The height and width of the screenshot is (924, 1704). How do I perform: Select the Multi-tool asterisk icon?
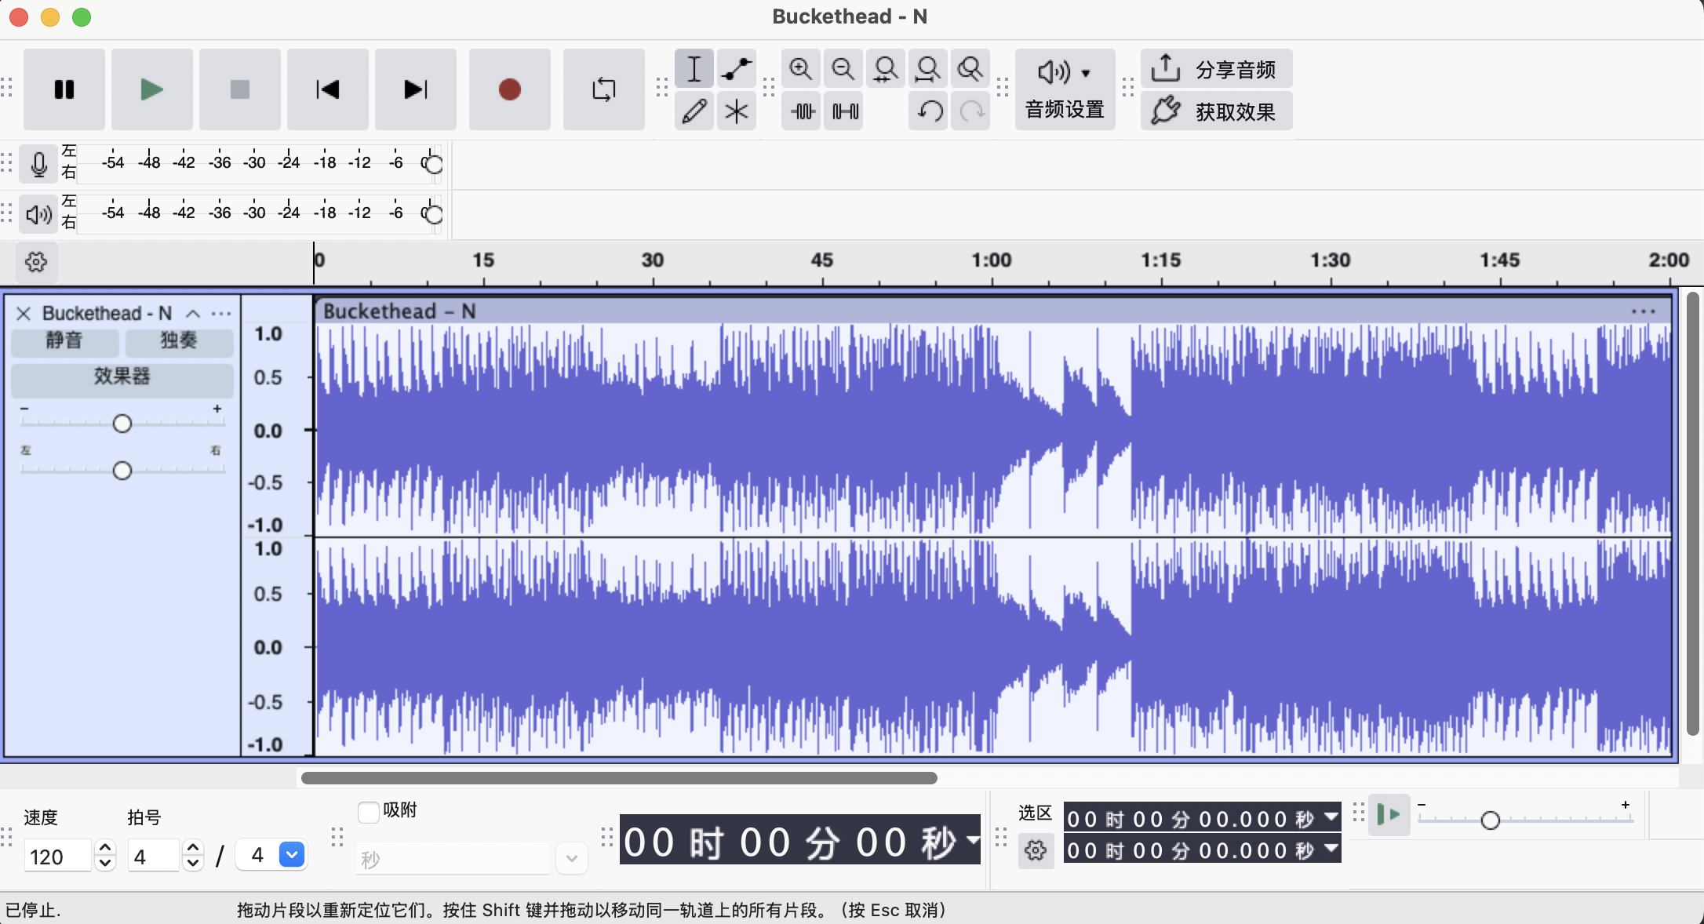[x=736, y=111]
